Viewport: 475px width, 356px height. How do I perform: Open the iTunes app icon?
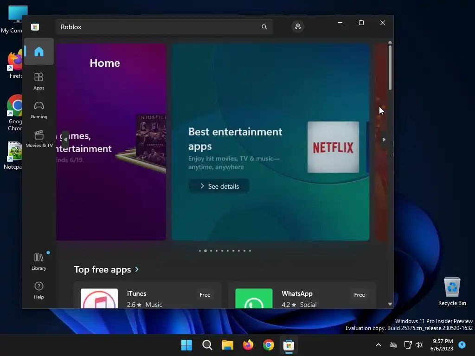pyautogui.click(x=99, y=299)
